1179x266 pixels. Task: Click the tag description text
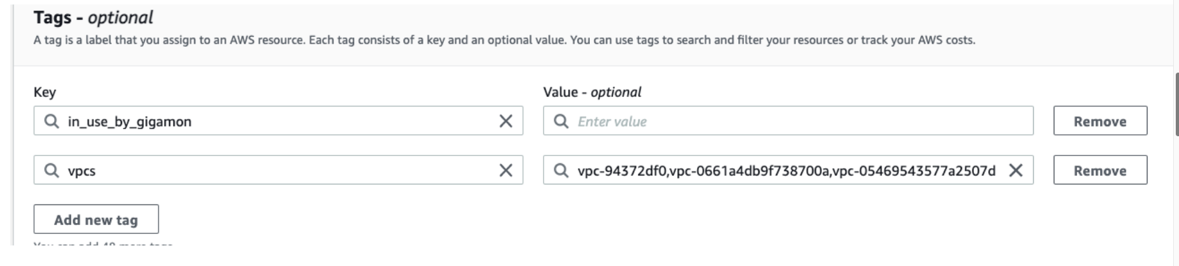(x=504, y=40)
